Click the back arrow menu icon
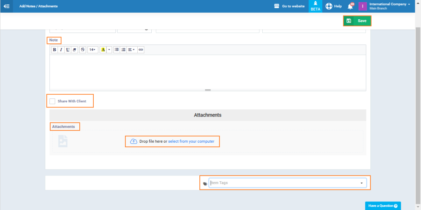This screenshot has width=421, height=210. pyautogui.click(x=7, y=6)
